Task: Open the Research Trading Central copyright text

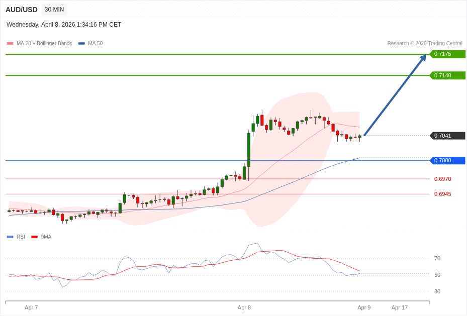Action: click(x=424, y=44)
